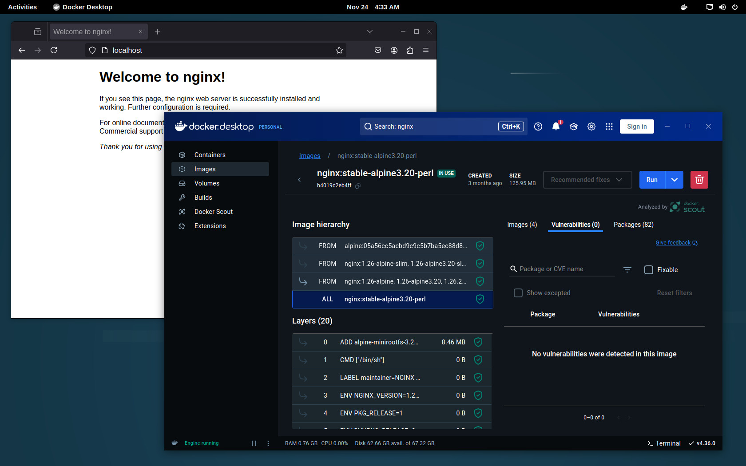Switch to the Images (4) tab
The width and height of the screenshot is (746, 466).
point(522,225)
